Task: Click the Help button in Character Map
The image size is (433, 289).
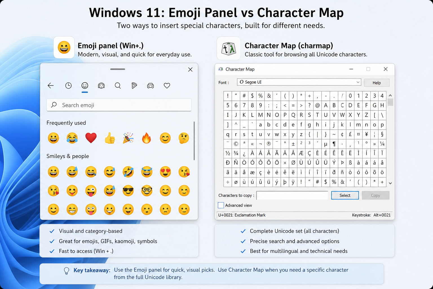Action: click(377, 83)
